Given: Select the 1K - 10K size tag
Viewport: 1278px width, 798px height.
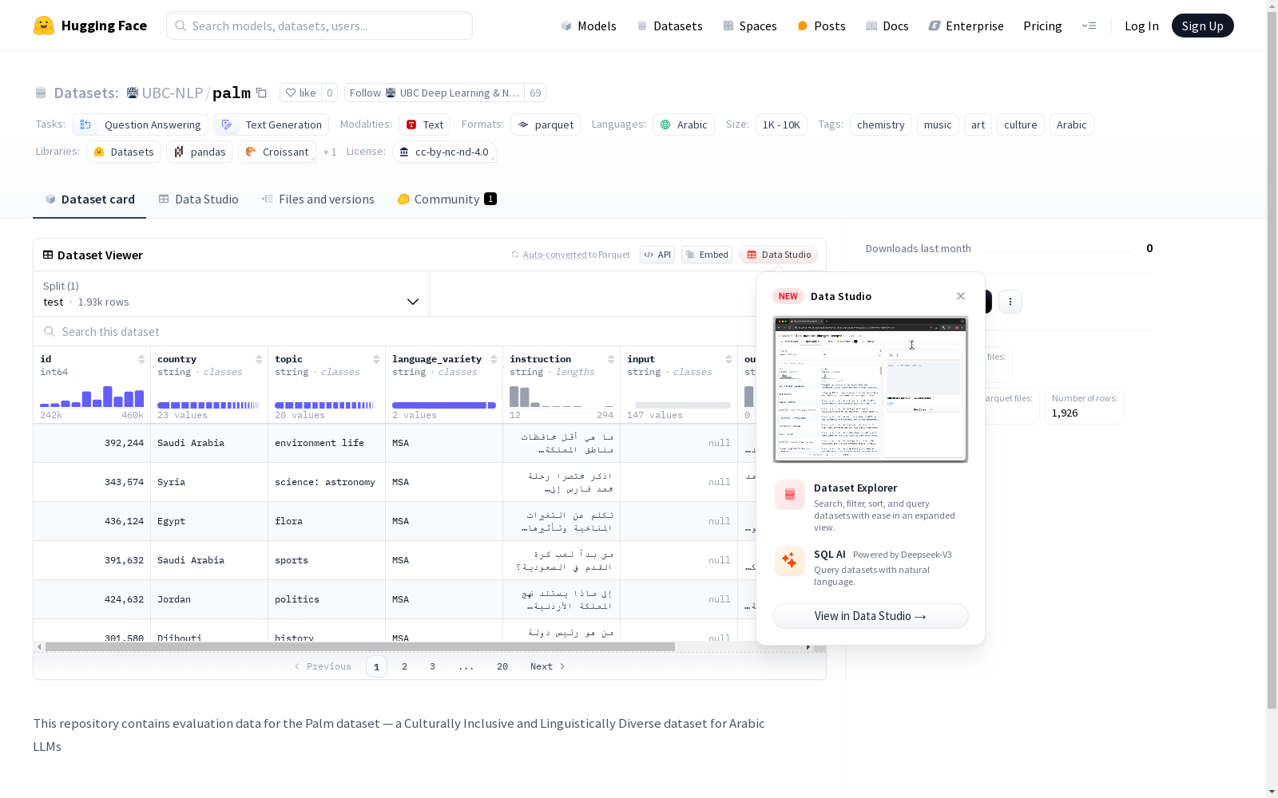Looking at the screenshot, I should 781,124.
